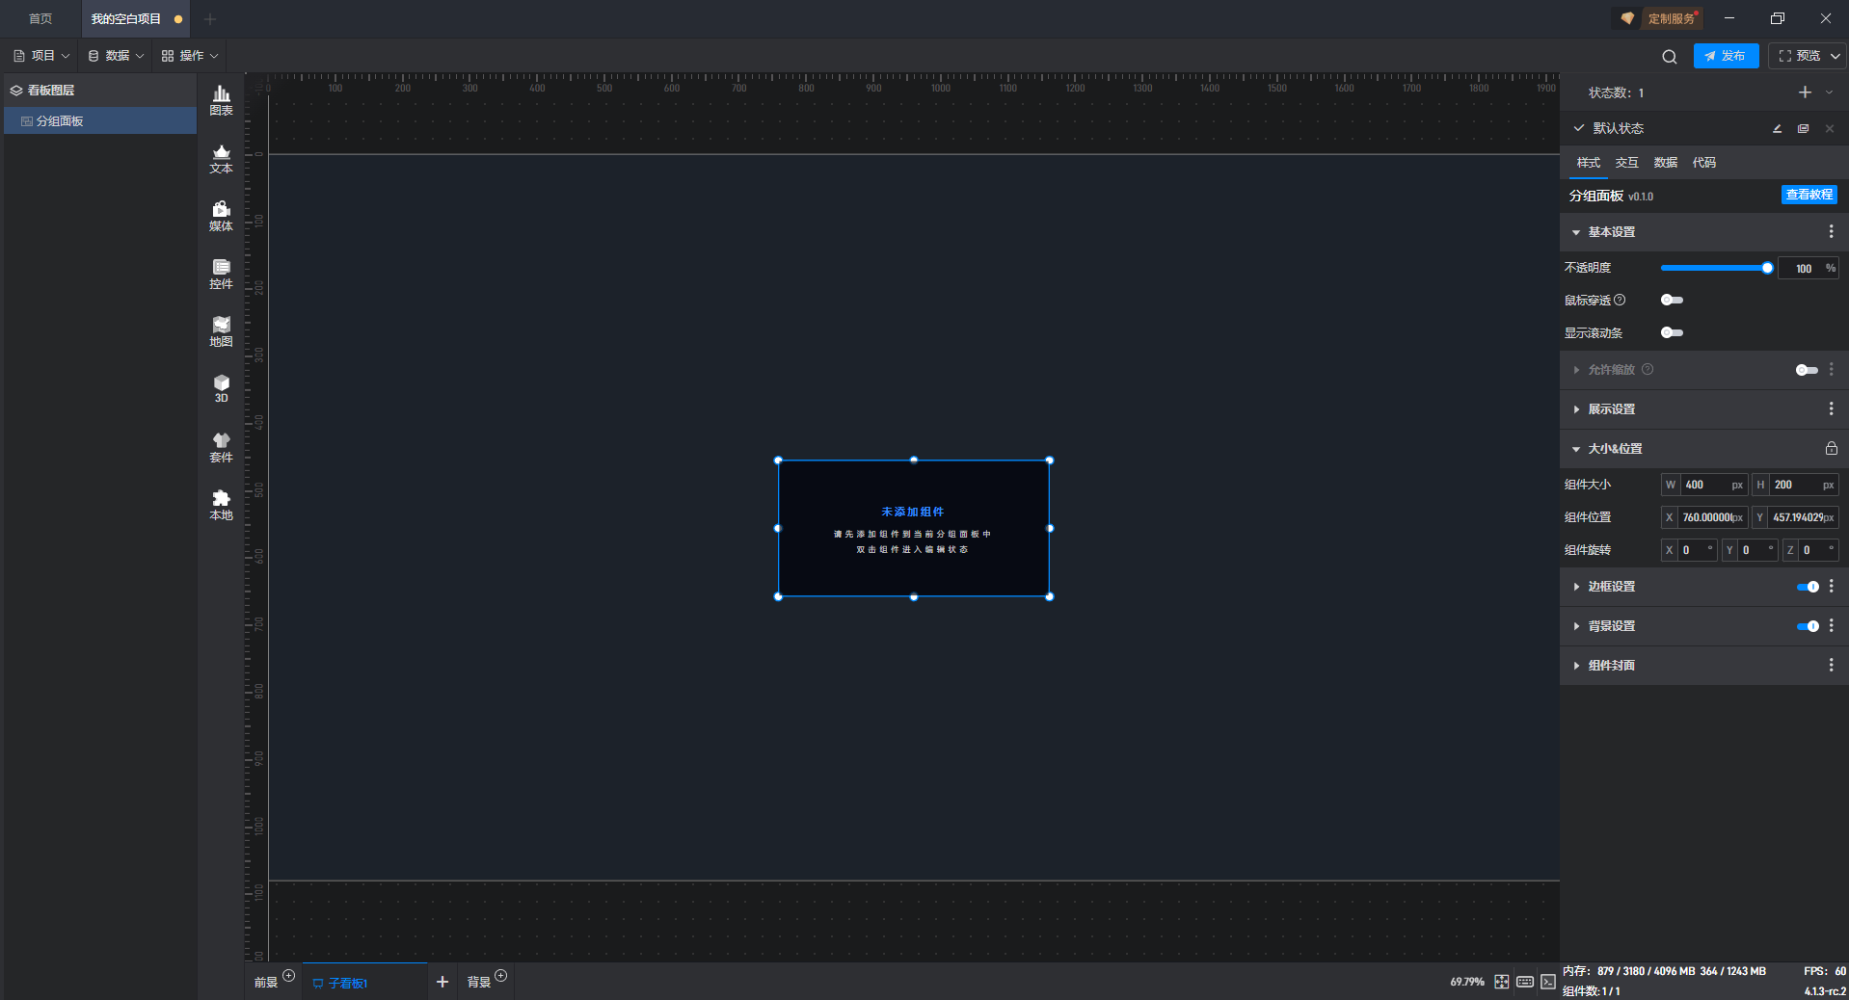Image resolution: width=1849 pixels, height=1000 pixels.
Task: Add a new state with the plus icon
Action: 1805,92
